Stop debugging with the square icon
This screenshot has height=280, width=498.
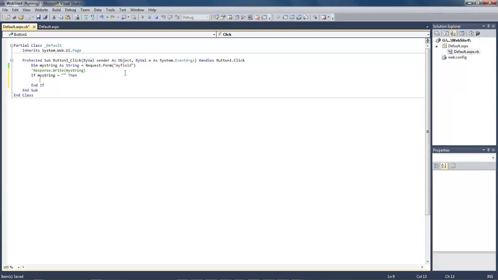pos(156,17)
